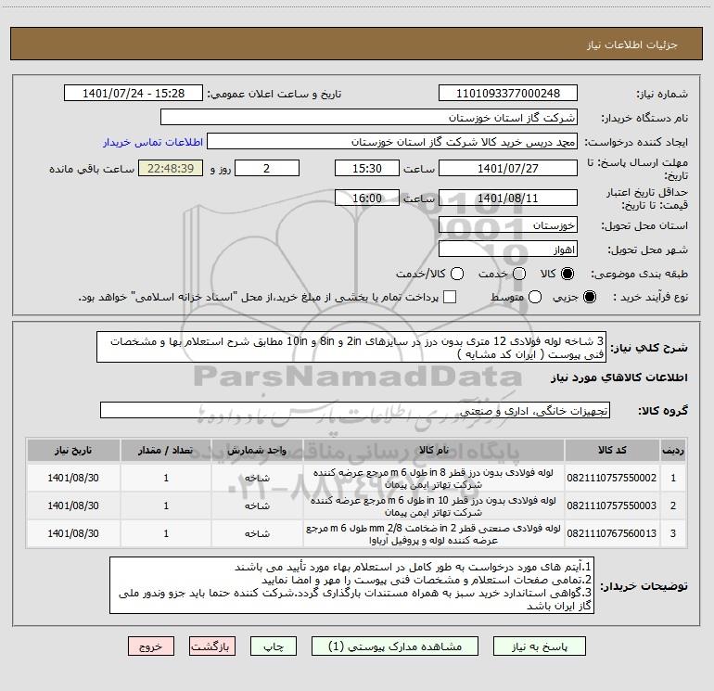Click the buyer name field شرکت گاز استان خوزستان
This screenshot has height=691, width=714.
(x=369, y=118)
